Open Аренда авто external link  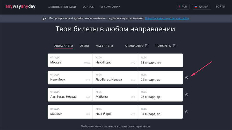pyautogui.click(x=136, y=46)
